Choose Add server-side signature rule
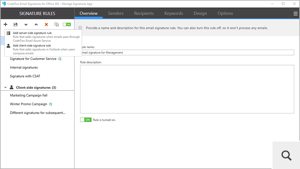Viewport: 300px width, 169px height. click(x=43, y=37)
